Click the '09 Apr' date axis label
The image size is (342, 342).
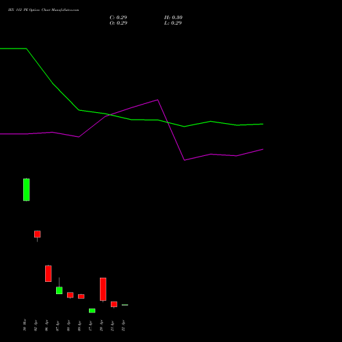click(x=79, y=326)
